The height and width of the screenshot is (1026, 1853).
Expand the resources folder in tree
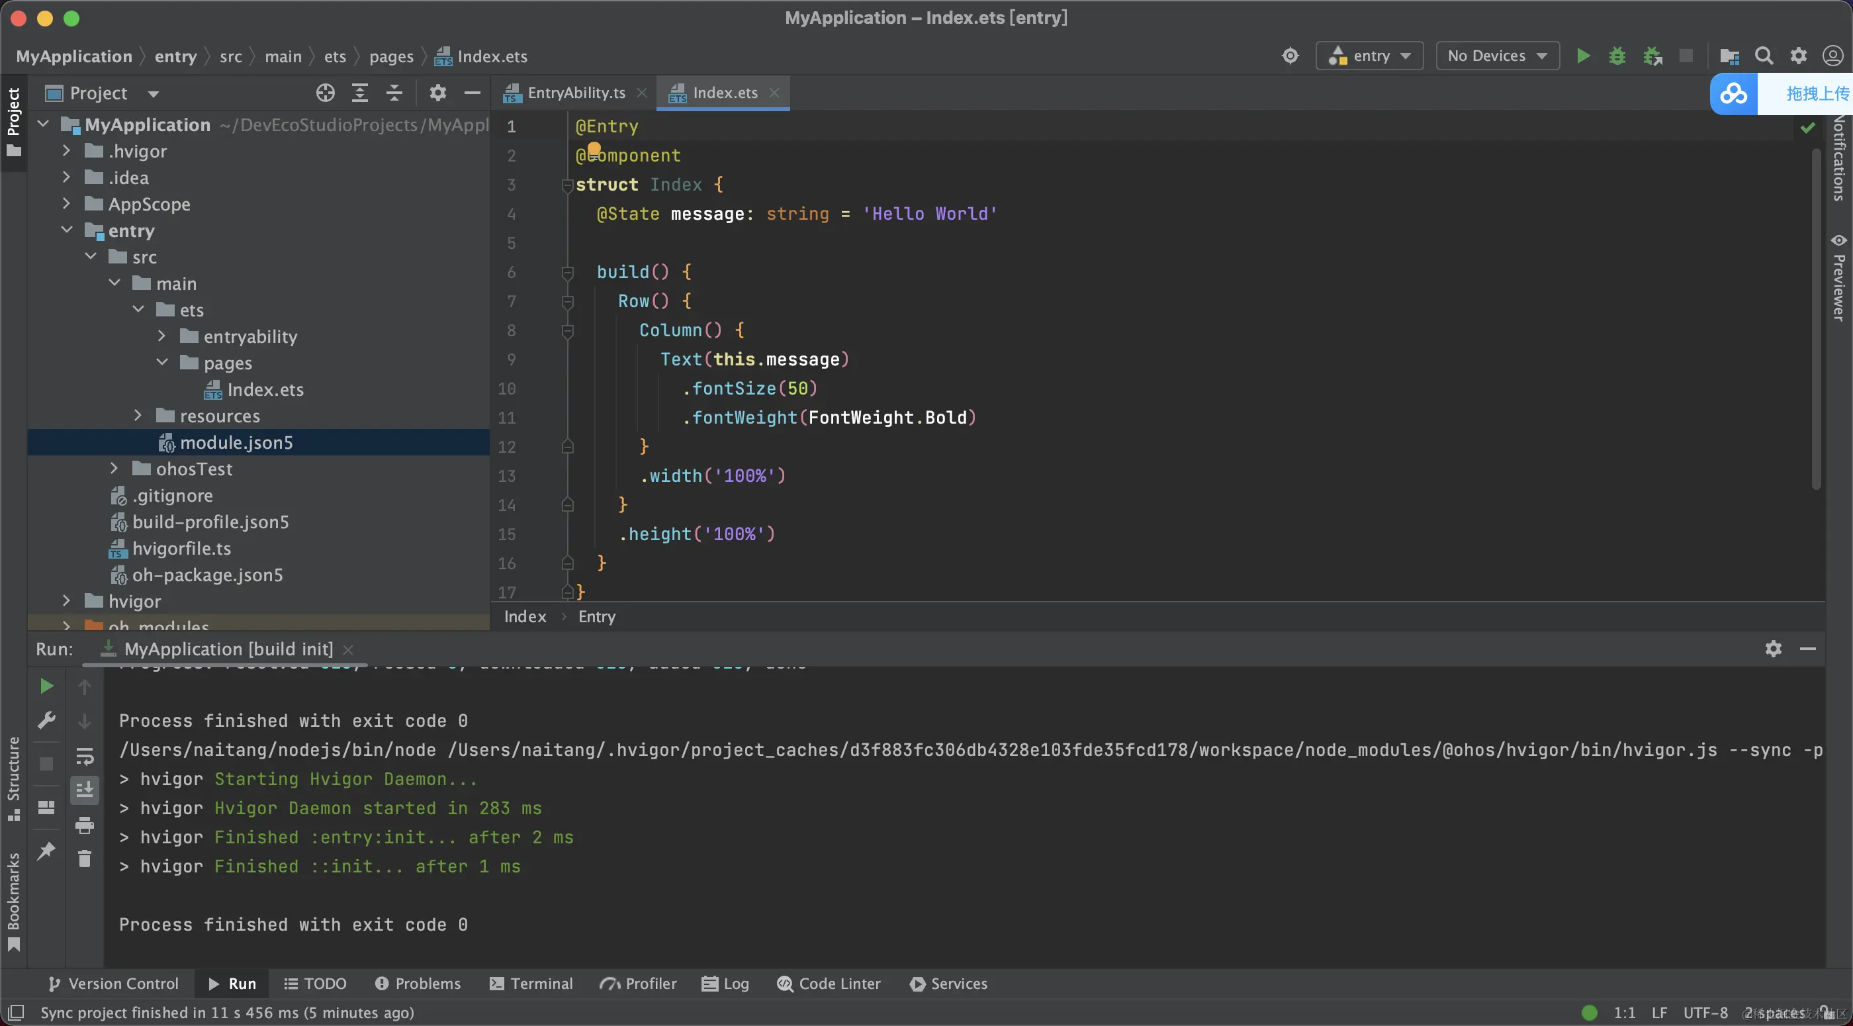pos(138,416)
